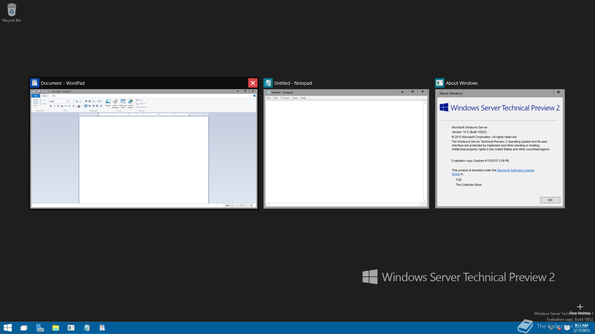Click OK in About Windows dialog
595x334 pixels.
coord(550,200)
